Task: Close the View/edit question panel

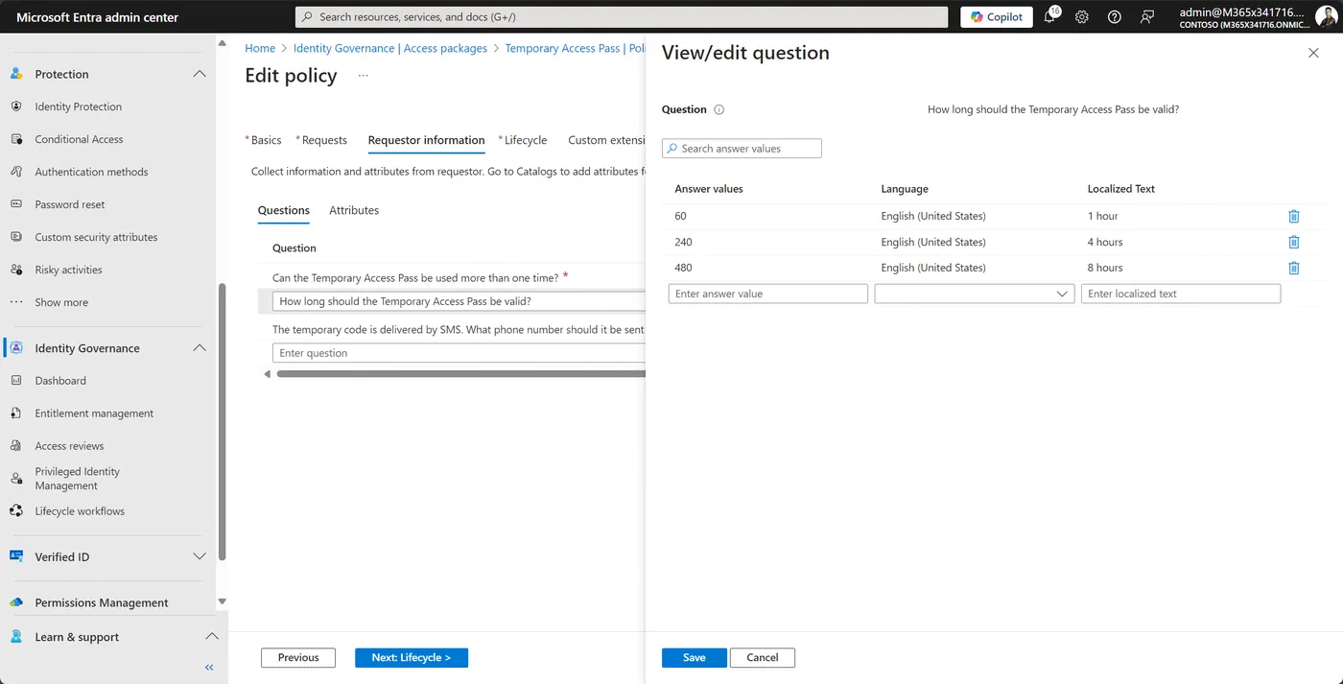Action: [x=1313, y=54]
